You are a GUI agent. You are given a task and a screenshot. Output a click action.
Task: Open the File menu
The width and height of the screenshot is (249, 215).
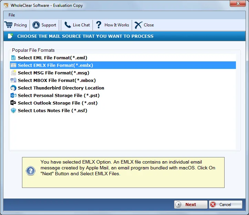[x=12, y=15]
